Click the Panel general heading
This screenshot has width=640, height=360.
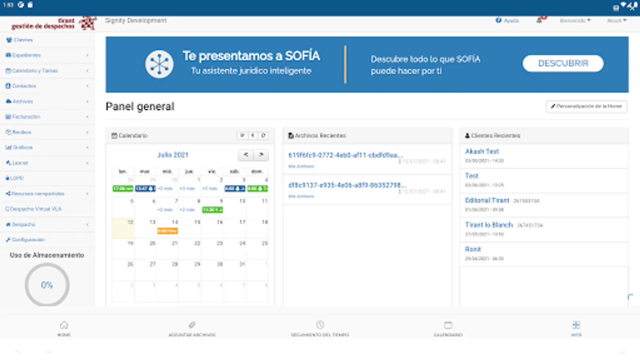click(140, 107)
